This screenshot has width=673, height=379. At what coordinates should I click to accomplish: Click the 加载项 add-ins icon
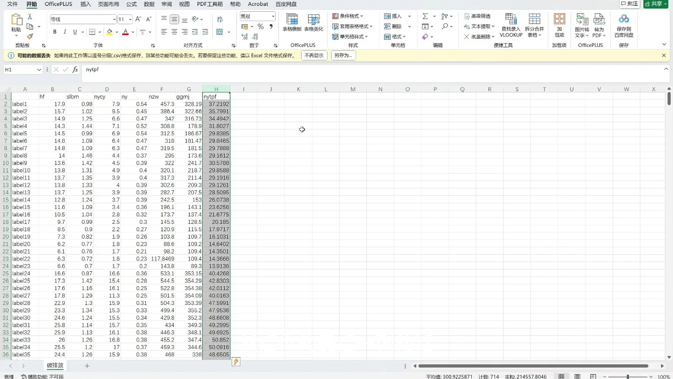pos(559,25)
